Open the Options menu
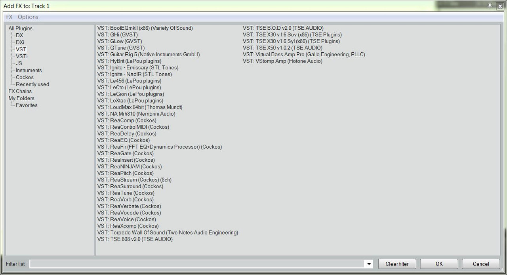 point(28,17)
